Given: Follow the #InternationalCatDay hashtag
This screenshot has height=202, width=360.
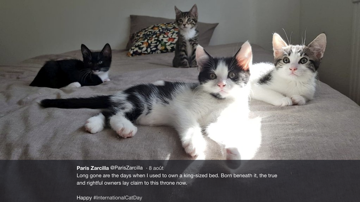Looking at the screenshot, I should coord(117,198).
